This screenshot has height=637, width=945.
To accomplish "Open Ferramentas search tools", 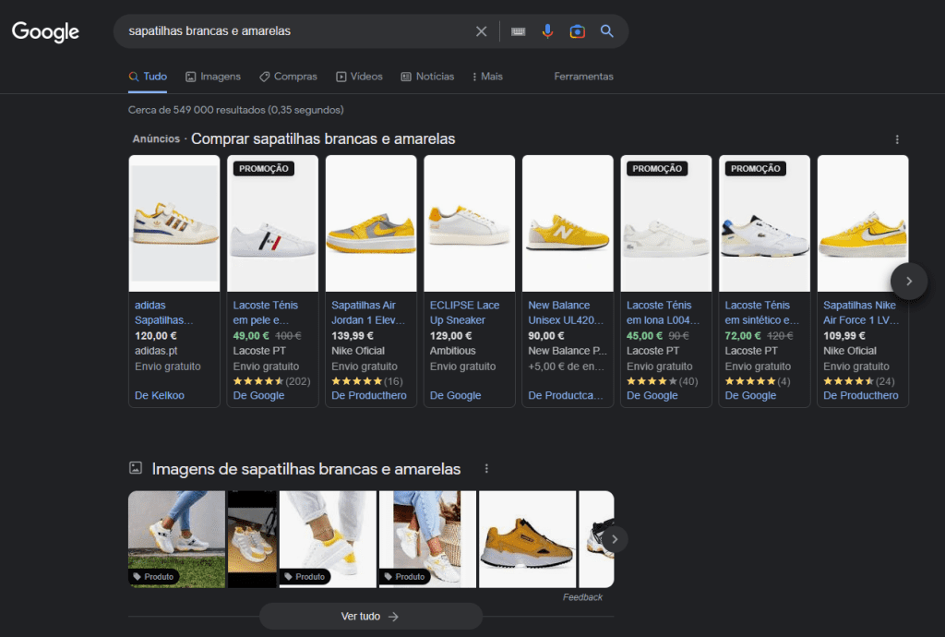I will 583,77.
